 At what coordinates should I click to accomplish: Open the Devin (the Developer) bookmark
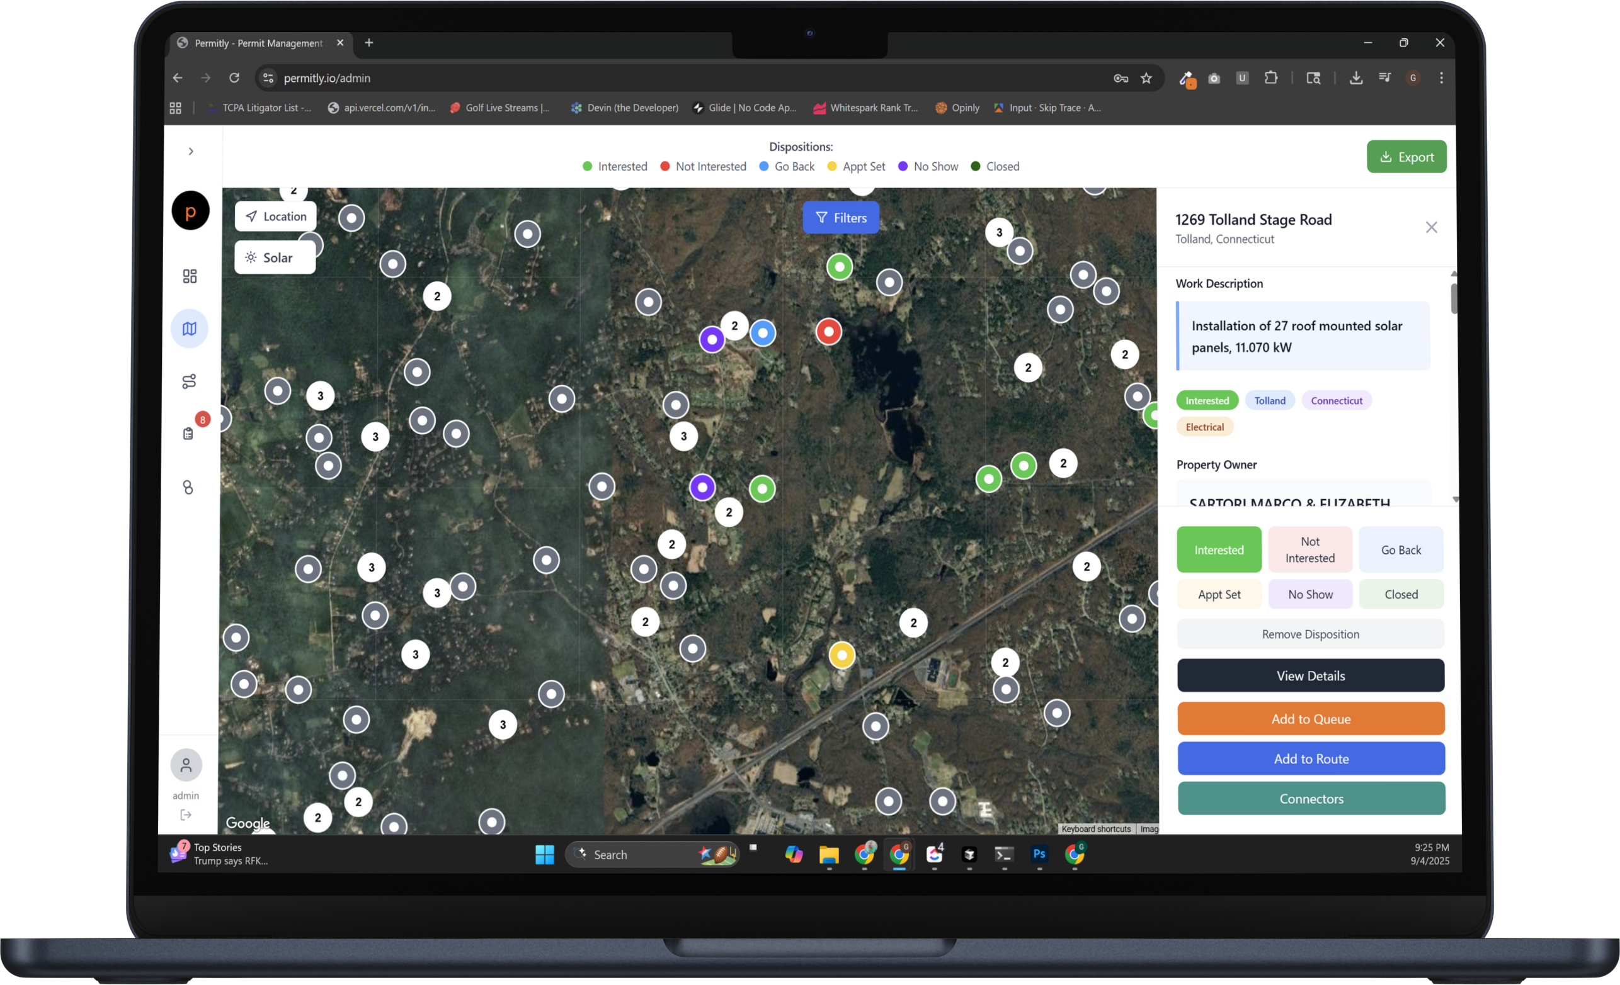tap(625, 108)
